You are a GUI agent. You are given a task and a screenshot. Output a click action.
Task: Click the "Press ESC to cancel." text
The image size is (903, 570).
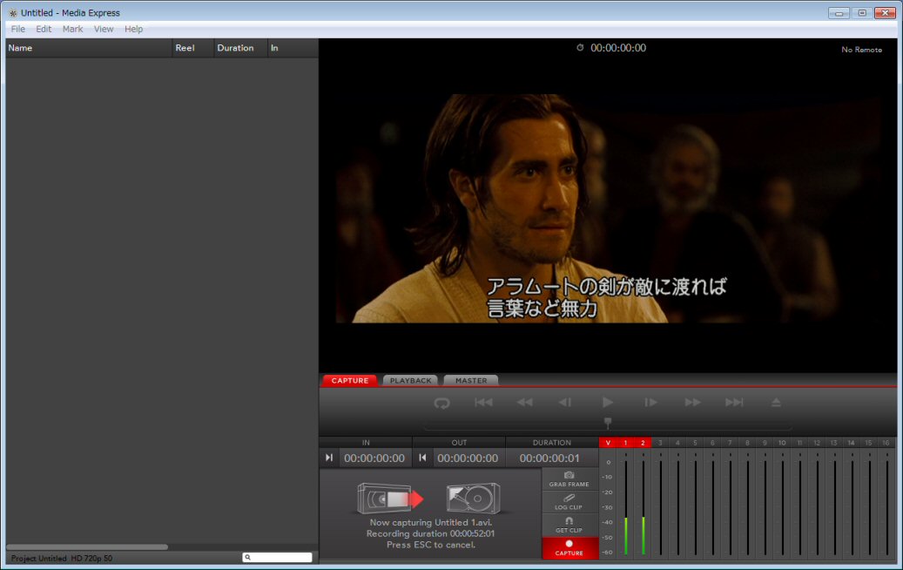(x=431, y=545)
